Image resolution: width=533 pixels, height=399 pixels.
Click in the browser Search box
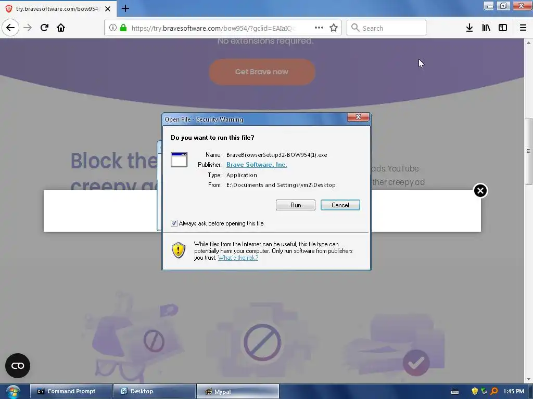387,28
